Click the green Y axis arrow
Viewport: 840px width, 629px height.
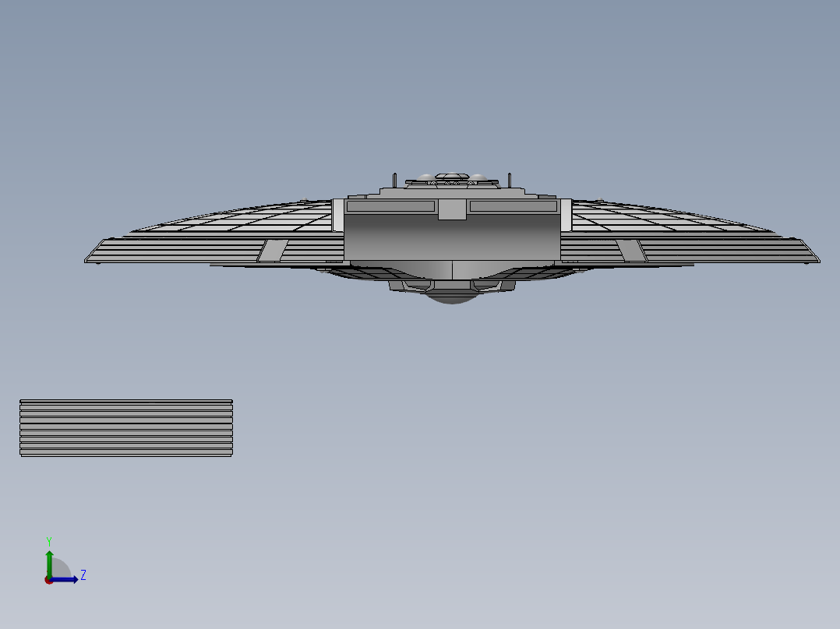click(49, 557)
